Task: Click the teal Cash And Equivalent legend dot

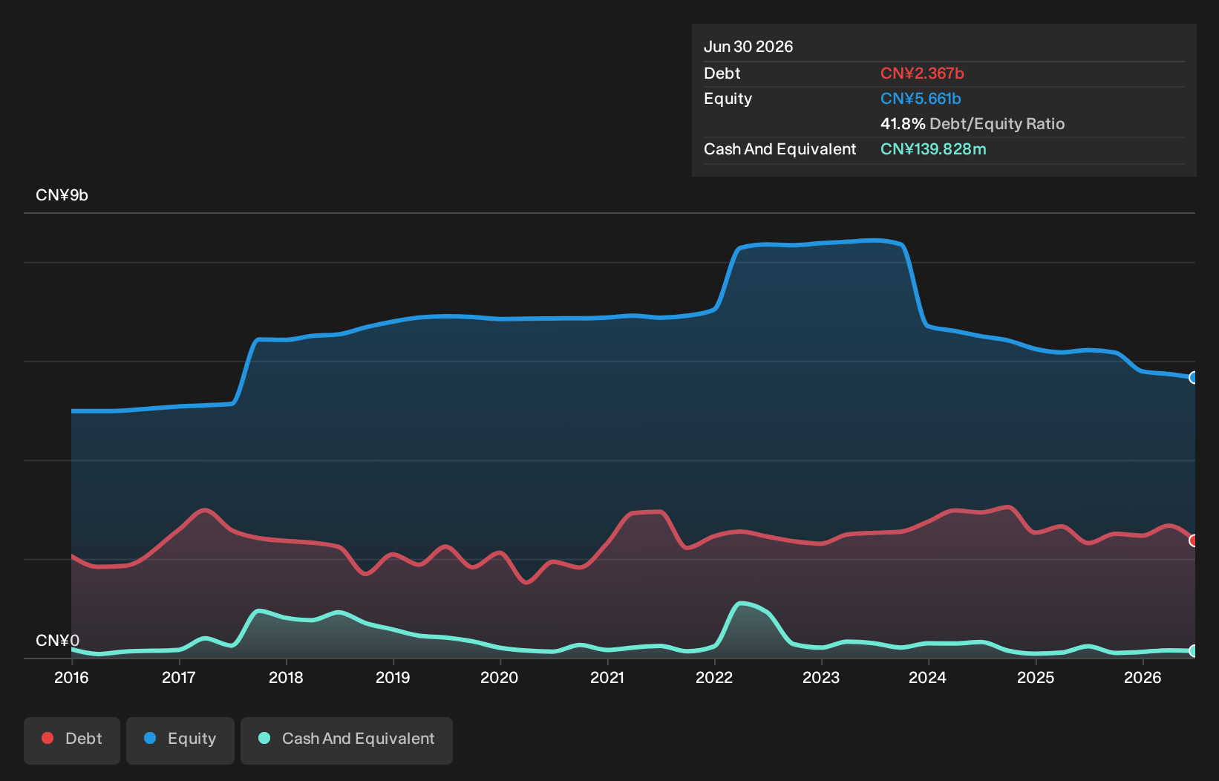Action: pyautogui.click(x=264, y=738)
